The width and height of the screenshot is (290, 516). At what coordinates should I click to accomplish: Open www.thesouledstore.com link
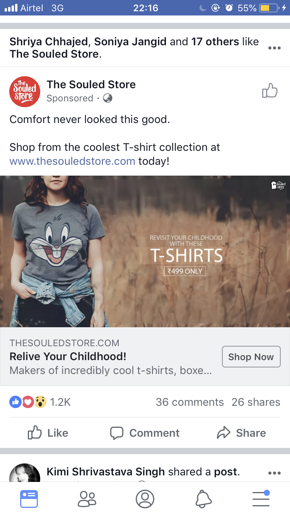pos(72,161)
